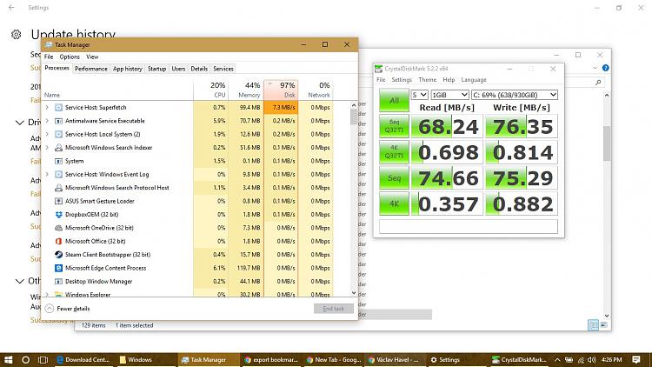Image resolution: width=652 pixels, height=367 pixels.
Task: Open Cortana search circle in taskbar
Action: [25, 359]
